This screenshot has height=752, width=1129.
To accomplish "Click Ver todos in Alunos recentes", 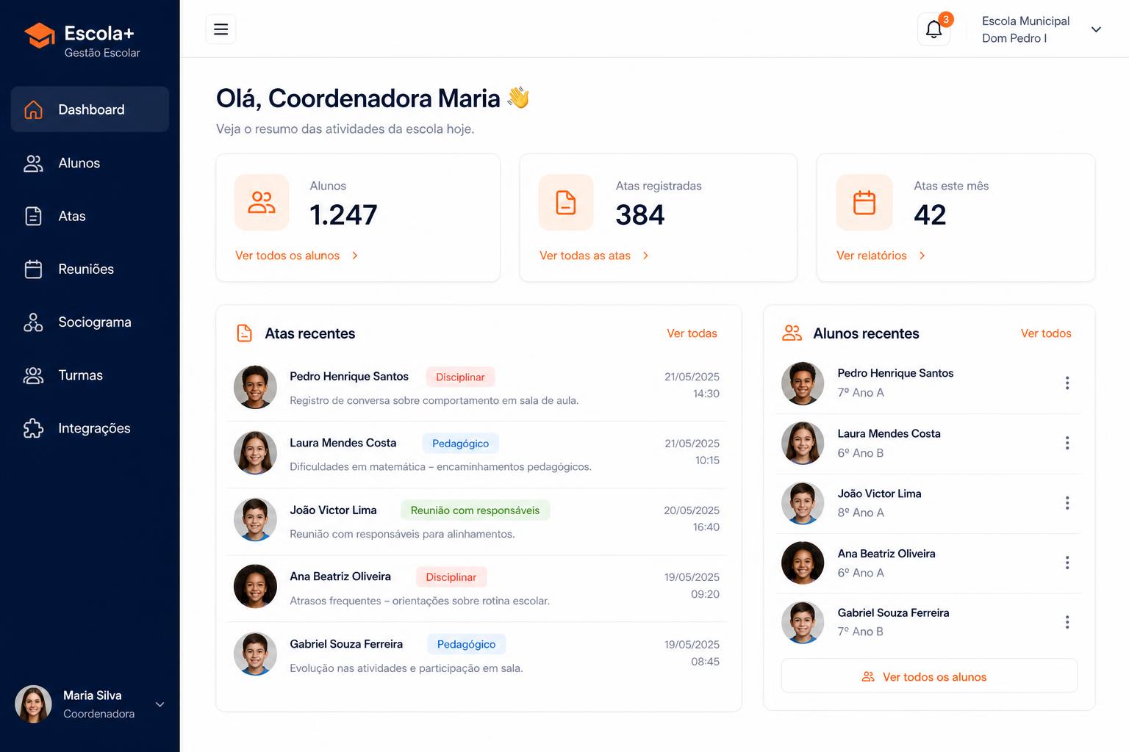I will pyautogui.click(x=1046, y=333).
